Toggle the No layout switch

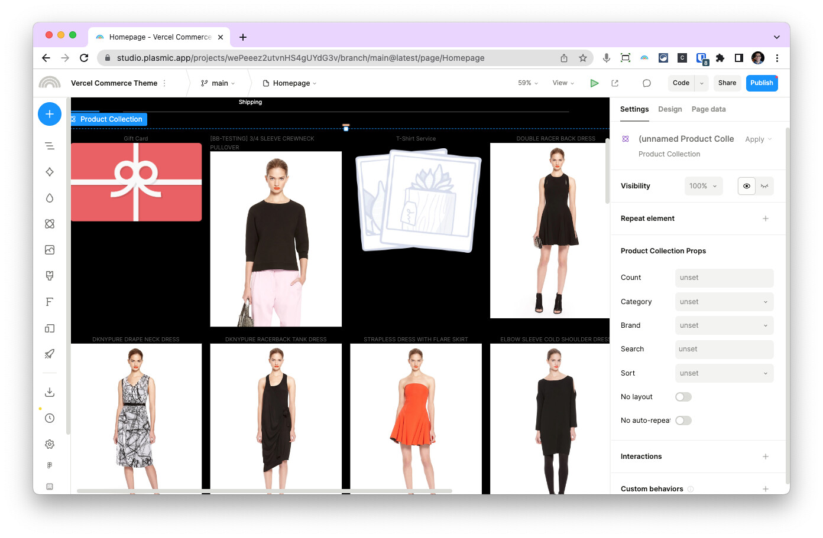pyautogui.click(x=683, y=397)
